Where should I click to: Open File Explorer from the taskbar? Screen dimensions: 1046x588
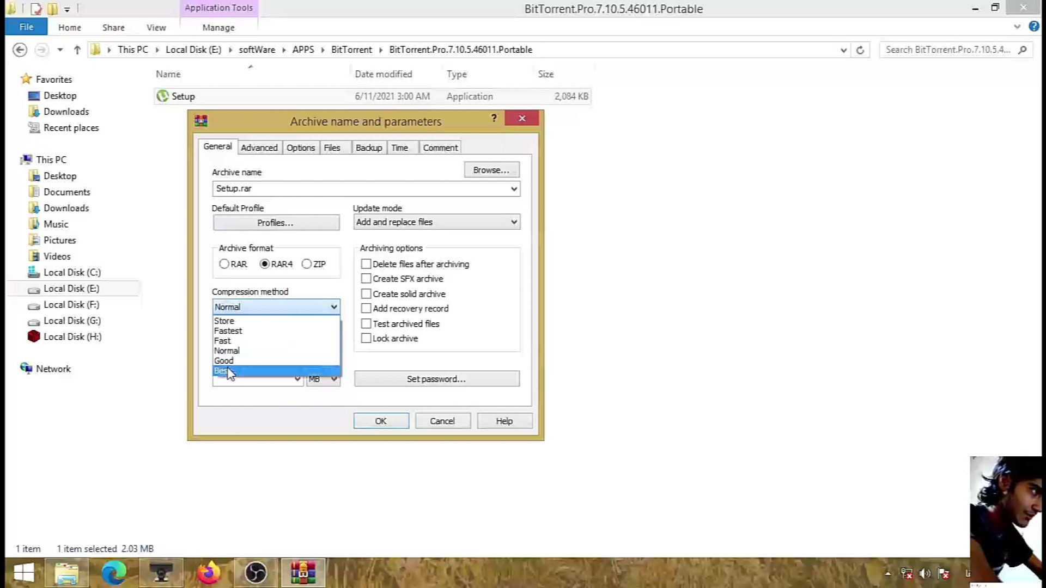click(x=66, y=573)
